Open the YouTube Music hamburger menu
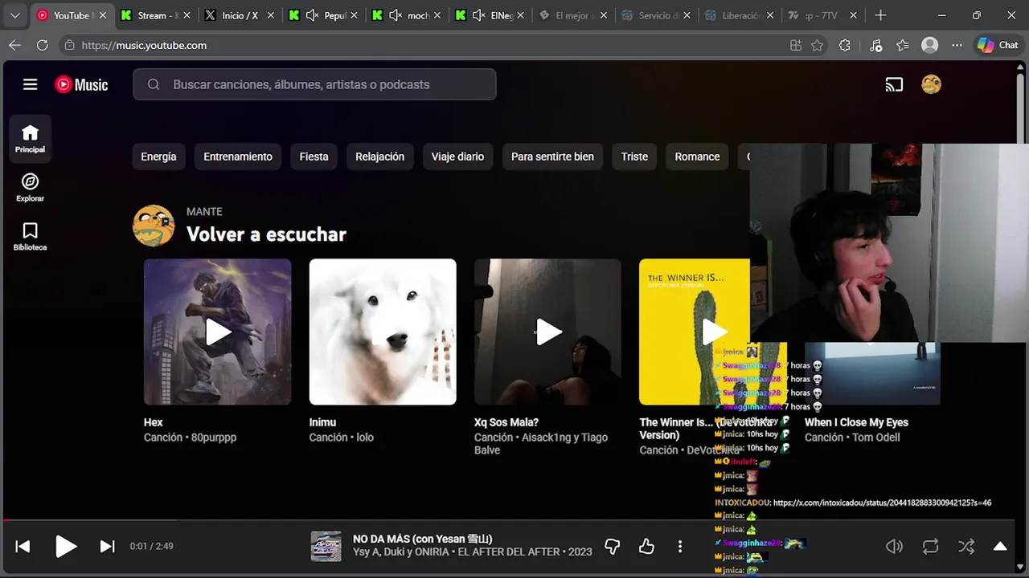 coord(30,84)
